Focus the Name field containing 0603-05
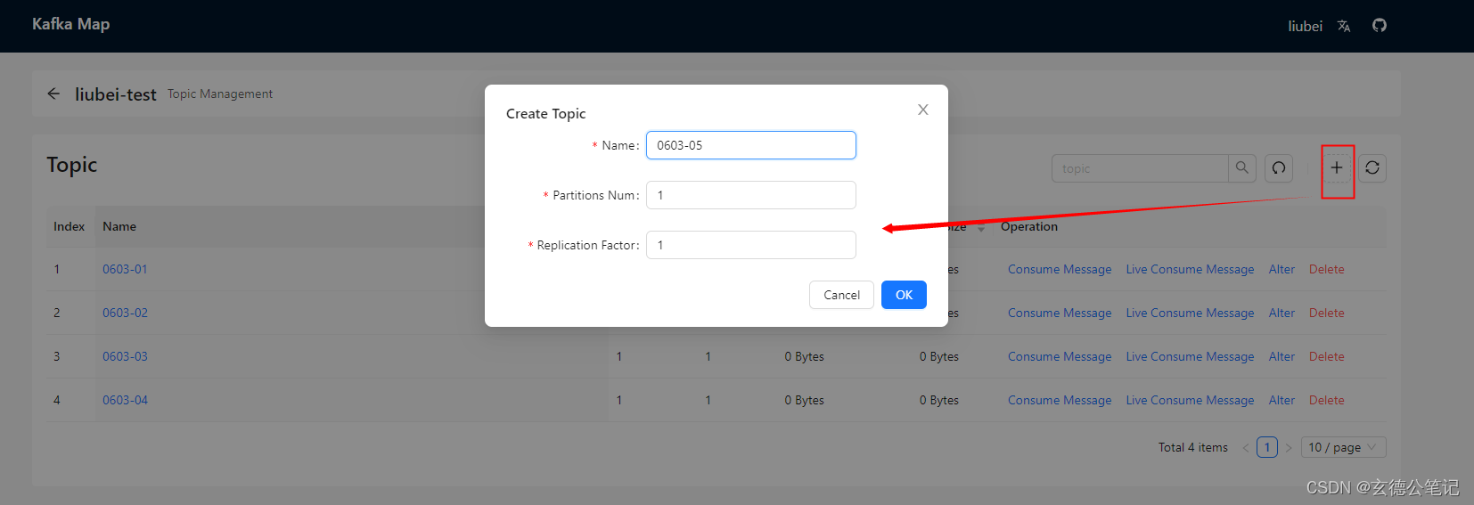Image resolution: width=1474 pixels, height=505 pixels. pyautogui.click(x=751, y=145)
